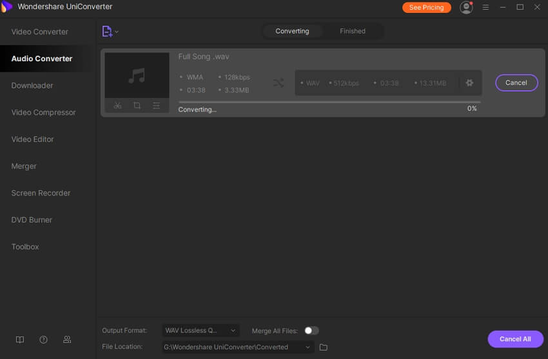Image resolution: width=548 pixels, height=359 pixels.
Task: Open the community people icon
Action: point(67,340)
